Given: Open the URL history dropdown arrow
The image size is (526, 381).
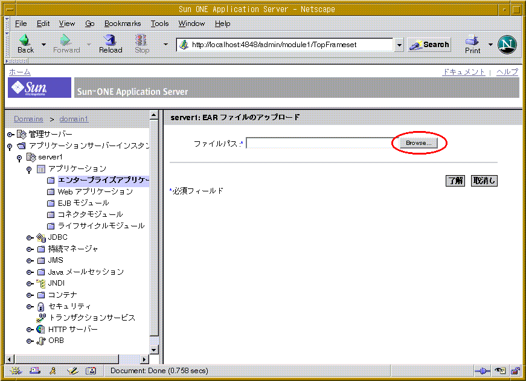Looking at the screenshot, I should 399,45.
